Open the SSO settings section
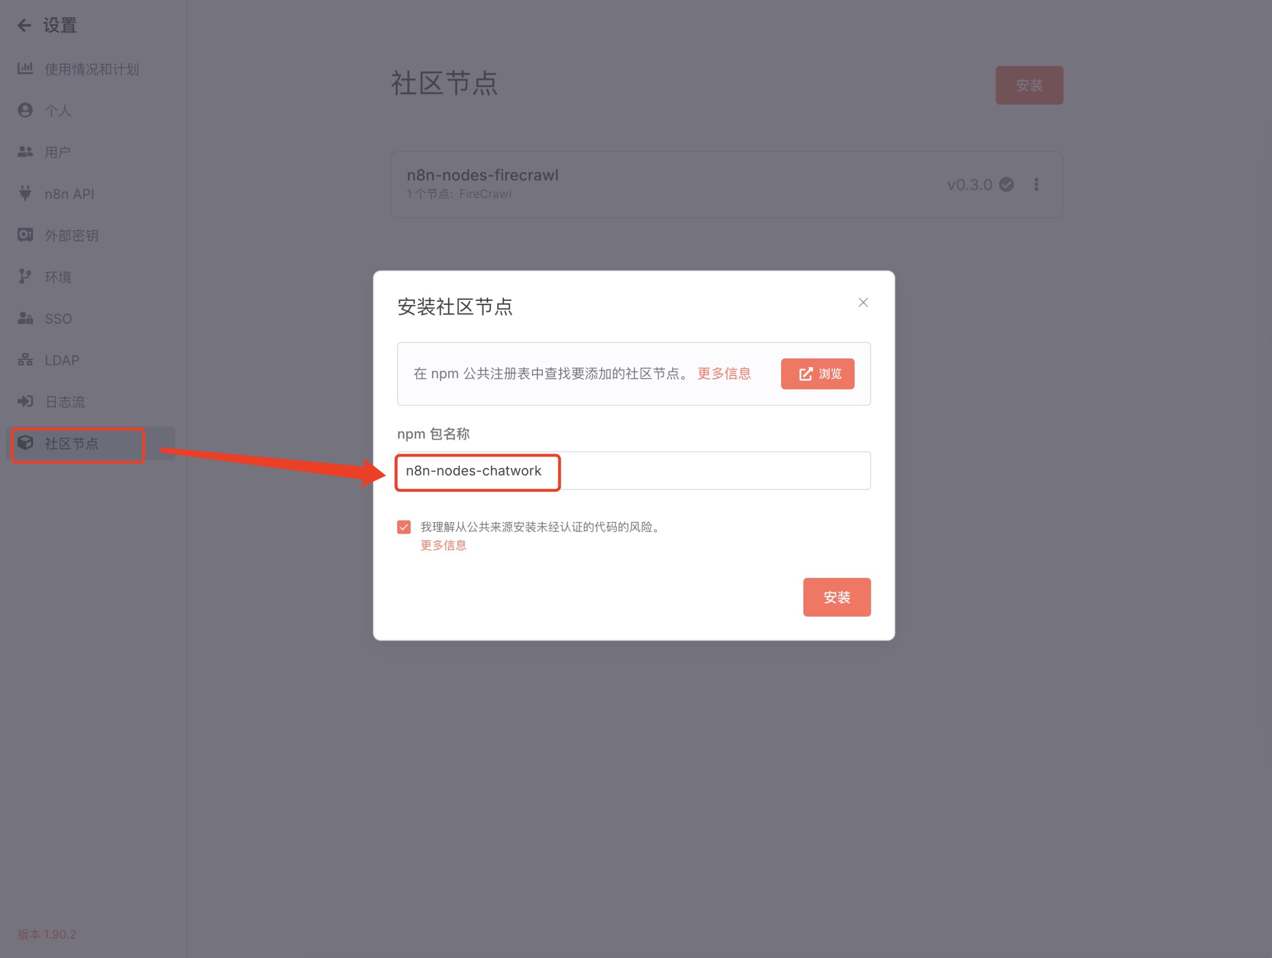The height and width of the screenshot is (958, 1272). click(26, 318)
